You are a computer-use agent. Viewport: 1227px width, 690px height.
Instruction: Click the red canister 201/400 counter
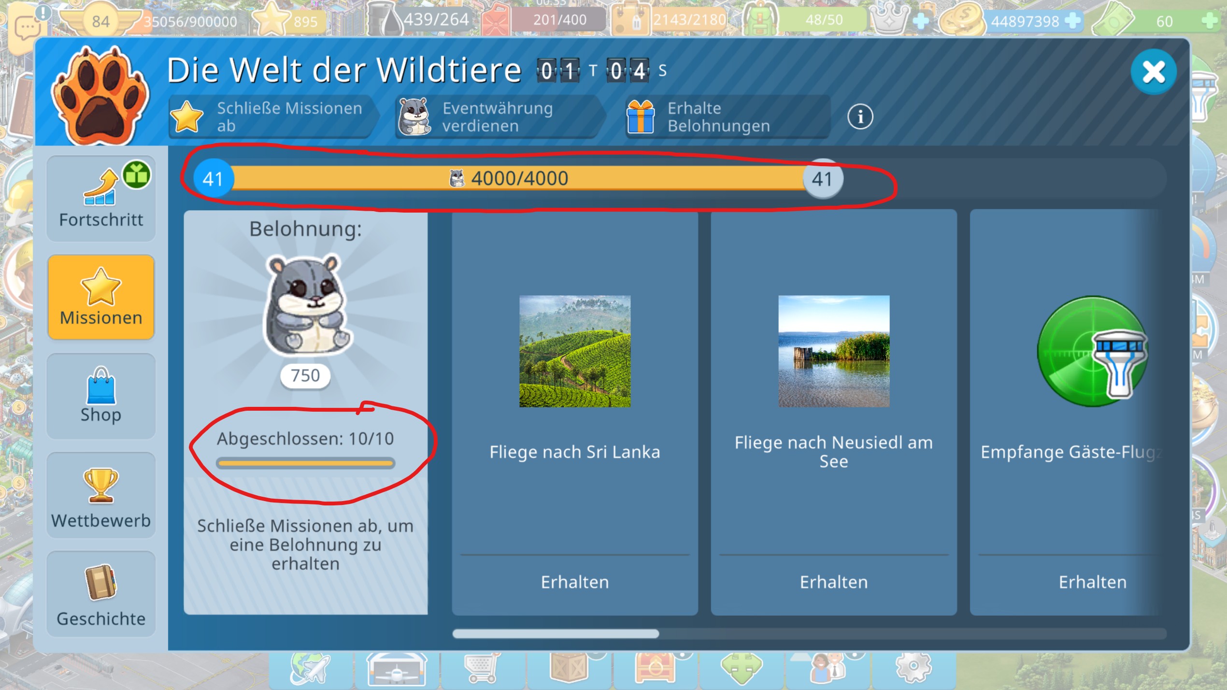pyautogui.click(x=543, y=19)
